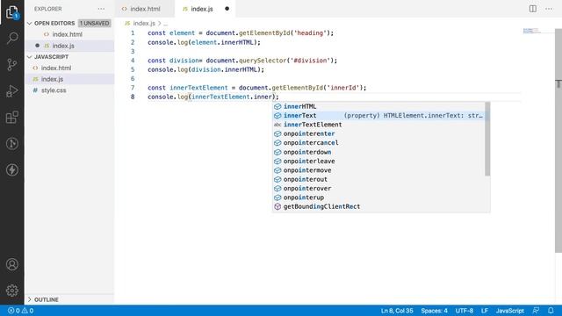
Task: Switch to the index.html editor tab
Action: tap(145, 9)
